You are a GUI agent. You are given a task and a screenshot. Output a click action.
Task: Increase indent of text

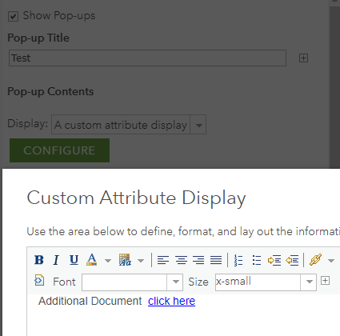click(274, 260)
